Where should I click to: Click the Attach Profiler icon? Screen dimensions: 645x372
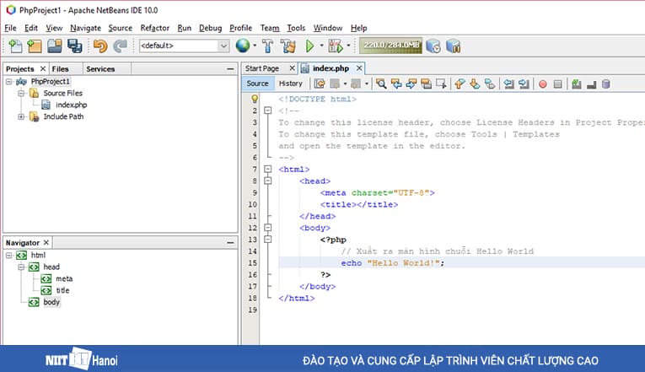click(454, 46)
